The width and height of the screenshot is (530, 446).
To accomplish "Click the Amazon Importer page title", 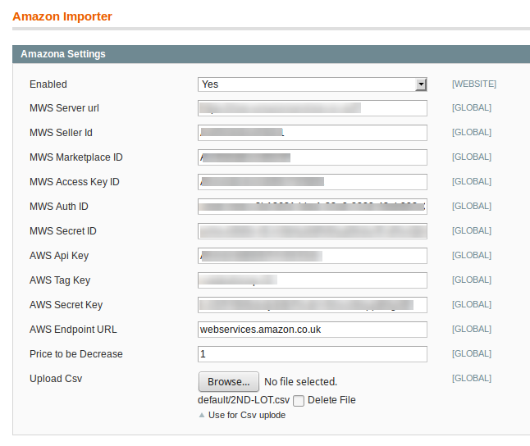I will coord(62,16).
